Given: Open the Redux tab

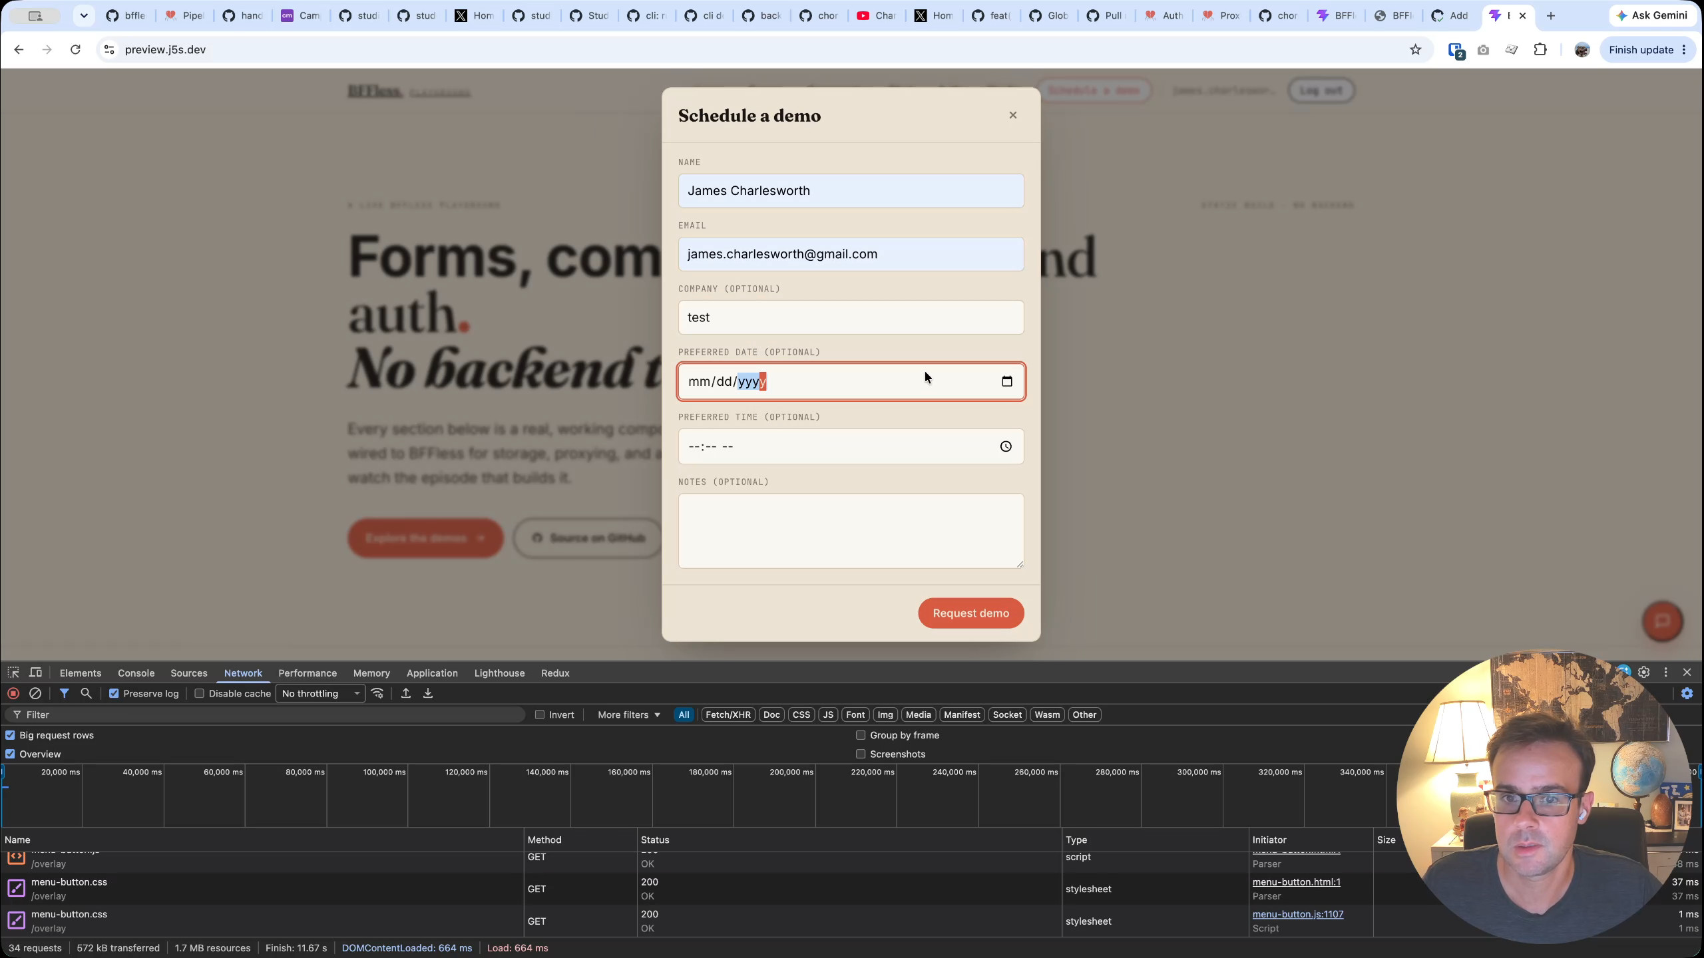Looking at the screenshot, I should [555, 673].
